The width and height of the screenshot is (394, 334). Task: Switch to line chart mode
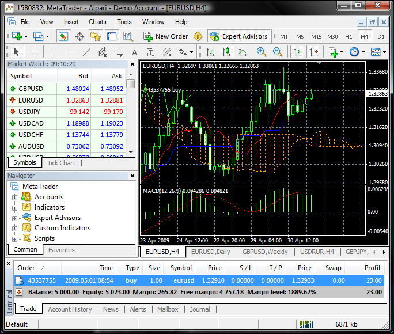pyautogui.click(x=243, y=52)
